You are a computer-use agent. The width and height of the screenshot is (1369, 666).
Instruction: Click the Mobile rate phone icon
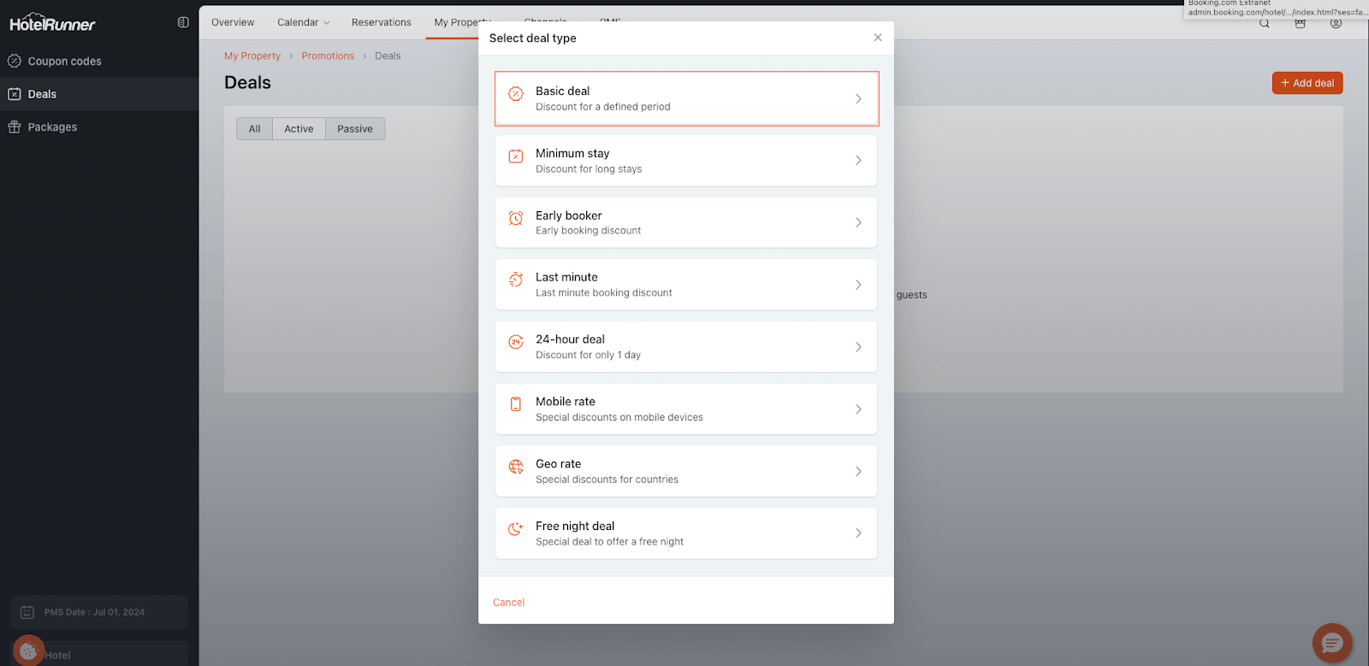click(516, 404)
